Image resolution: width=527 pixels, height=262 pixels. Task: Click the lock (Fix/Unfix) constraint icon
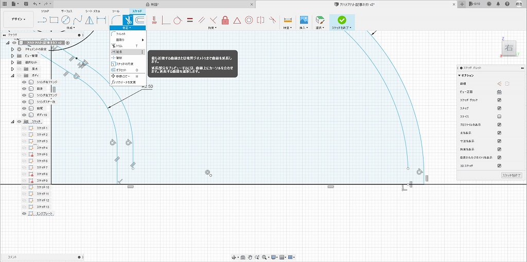coord(225,21)
